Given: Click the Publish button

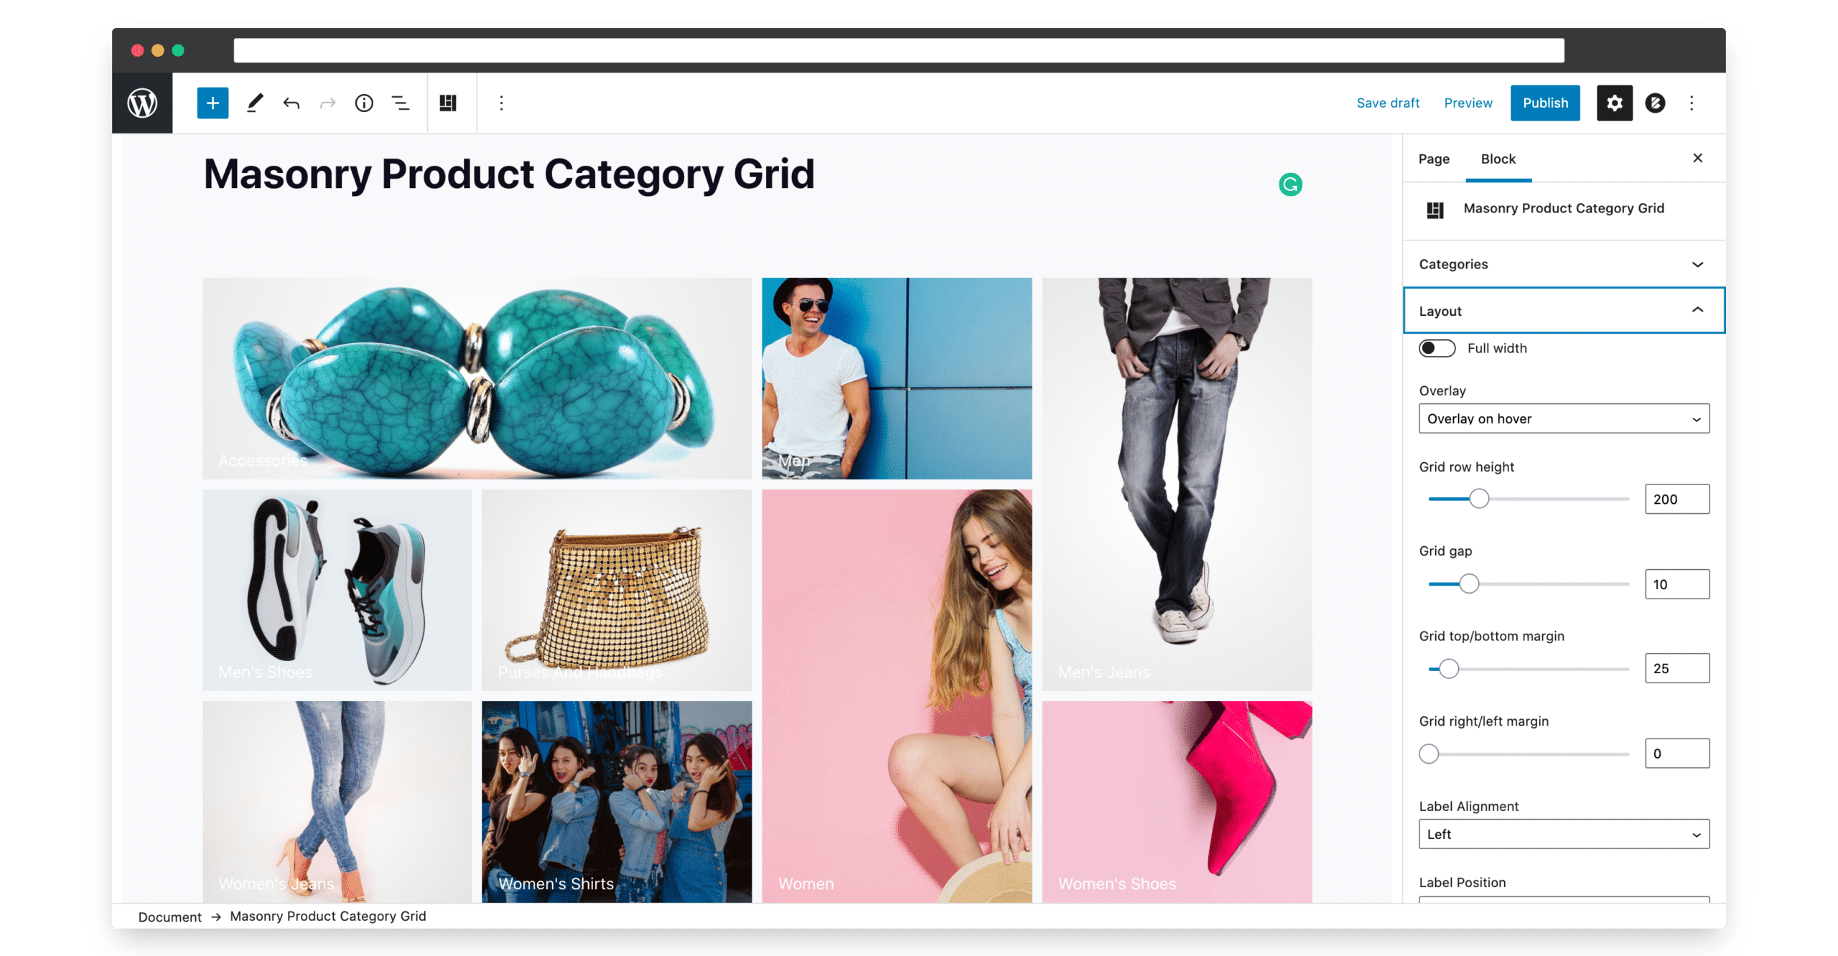Looking at the screenshot, I should point(1545,103).
